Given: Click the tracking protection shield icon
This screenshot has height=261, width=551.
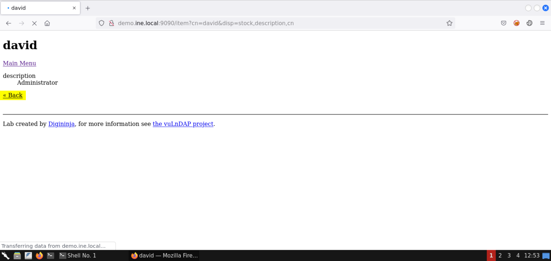Looking at the screenshot, I should pos(102,23).
